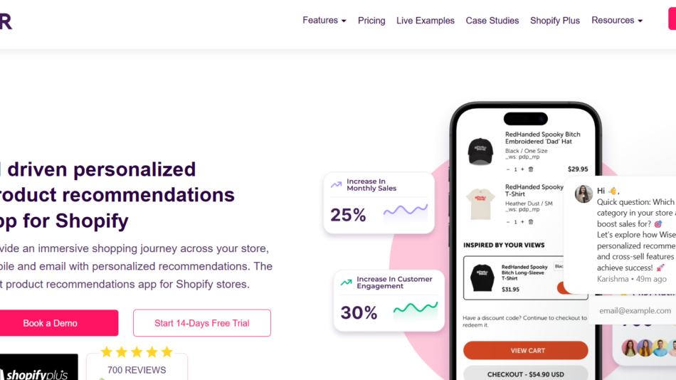Click the Checkout - $54.90 USD button
Viewport: 676px width, 380px height.
click(x=526, y=374)
